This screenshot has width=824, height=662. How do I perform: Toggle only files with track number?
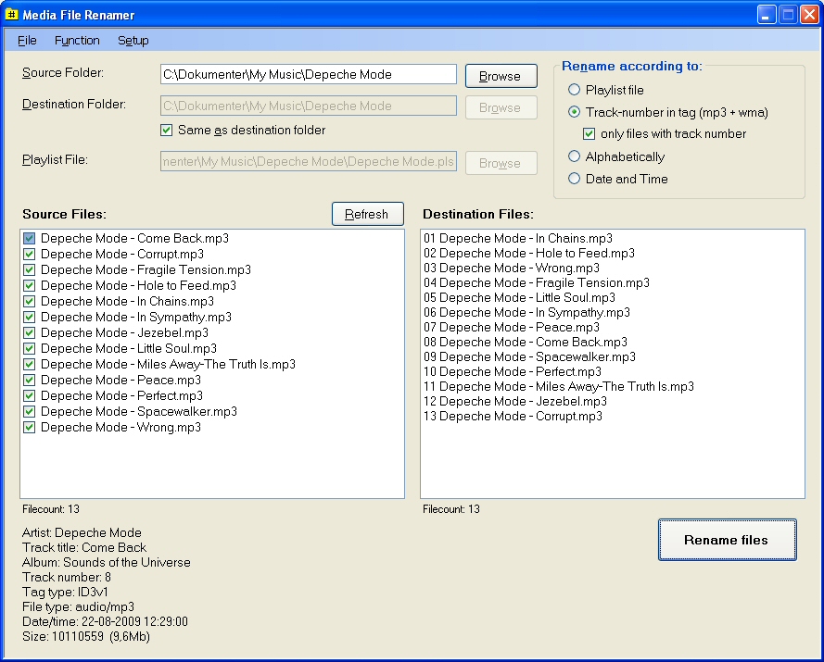click(x=589, y=134)
